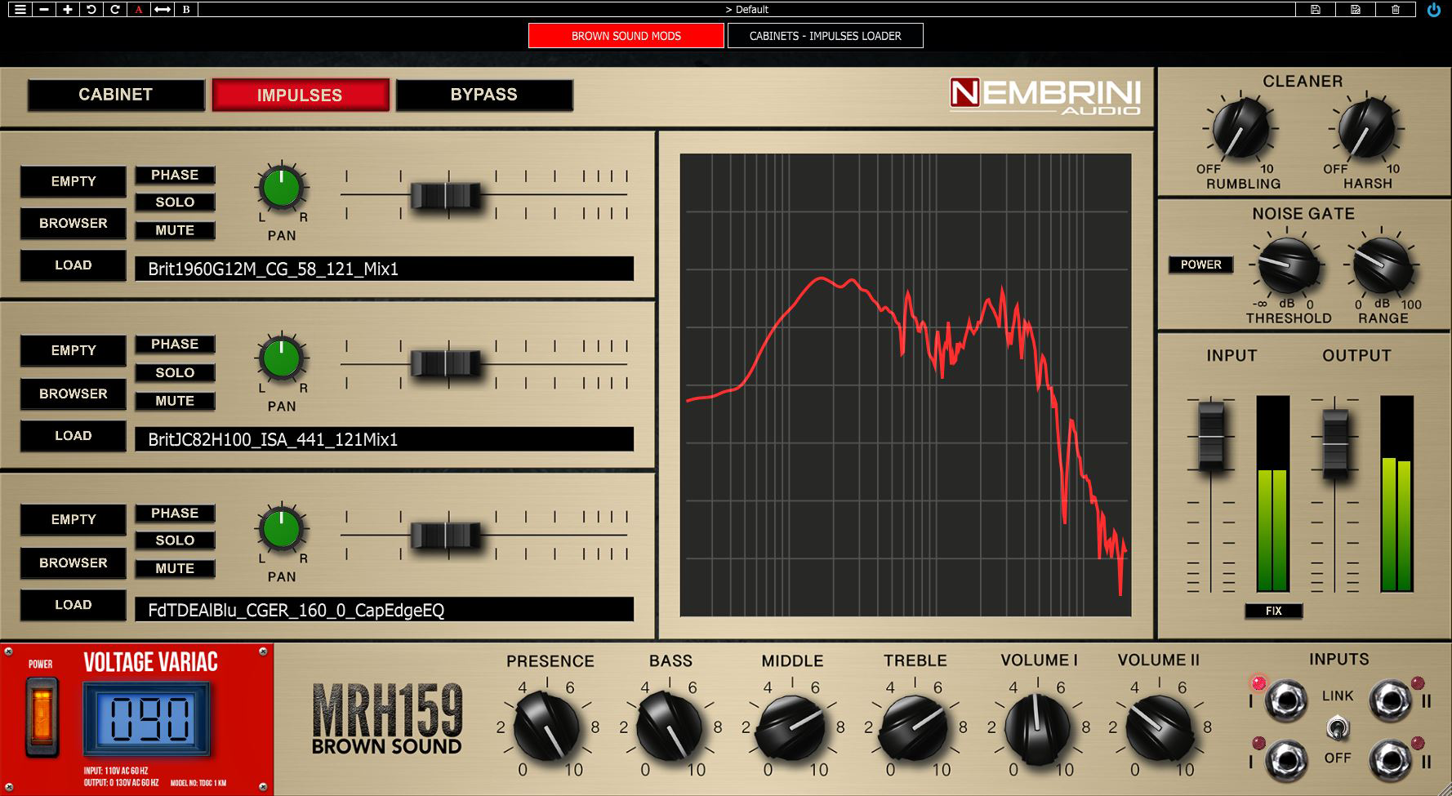
Task: Click the Noise Gate THRESHOLD knob
Action: [x=1289, y=265]
